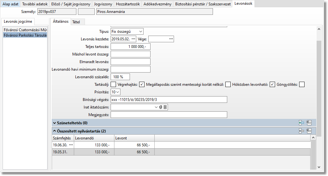
Task: Switch to the Jogviszony tab
Action: [x=103, y=4]
